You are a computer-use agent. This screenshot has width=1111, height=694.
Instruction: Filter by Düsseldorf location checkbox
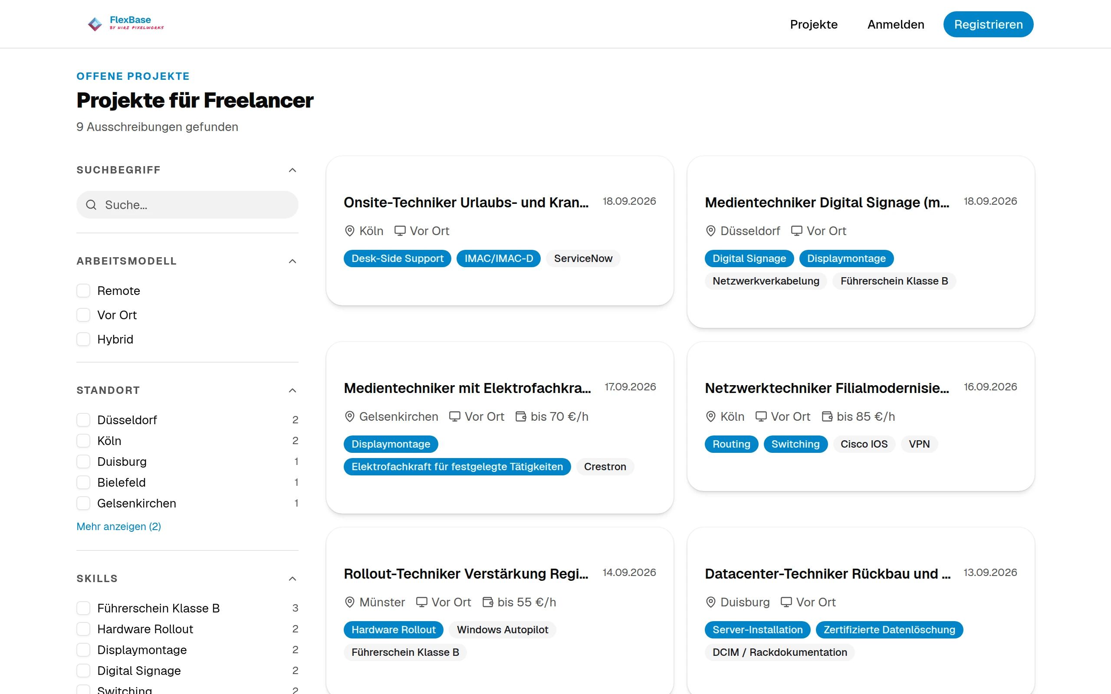pyautogui.click(x=83, y=419)
